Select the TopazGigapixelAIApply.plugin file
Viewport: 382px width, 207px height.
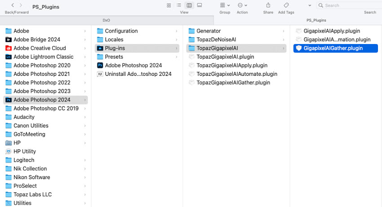coord(236,65)
